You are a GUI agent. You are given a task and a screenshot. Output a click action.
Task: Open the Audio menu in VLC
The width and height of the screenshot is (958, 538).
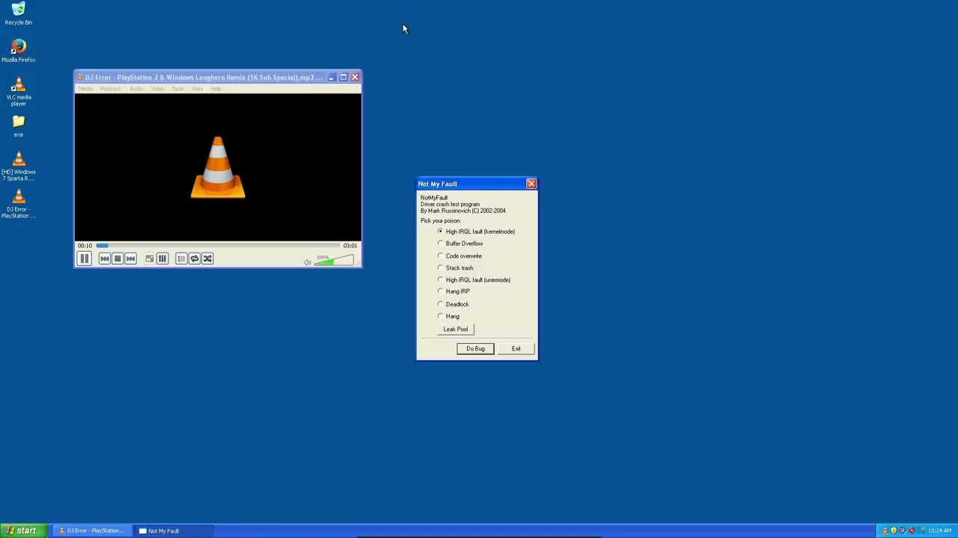coord(135,89)
